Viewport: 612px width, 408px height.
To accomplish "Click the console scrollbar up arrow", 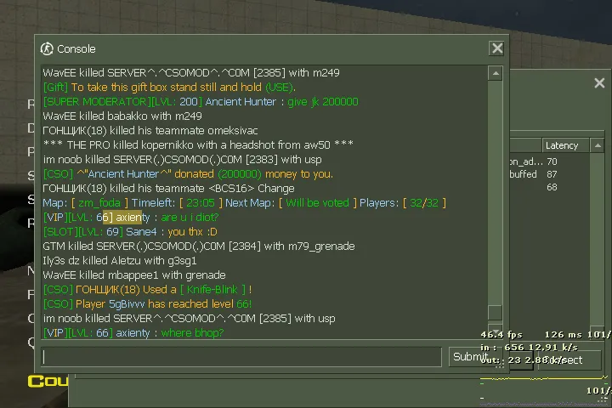I will pos(496,73).
